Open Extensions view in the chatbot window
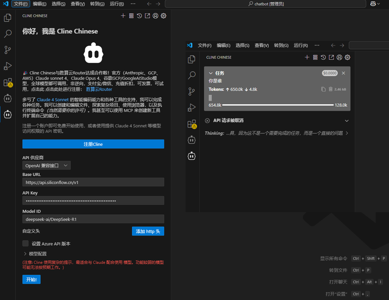This screenshot has height=300, width=389. [x=8, y=82]
